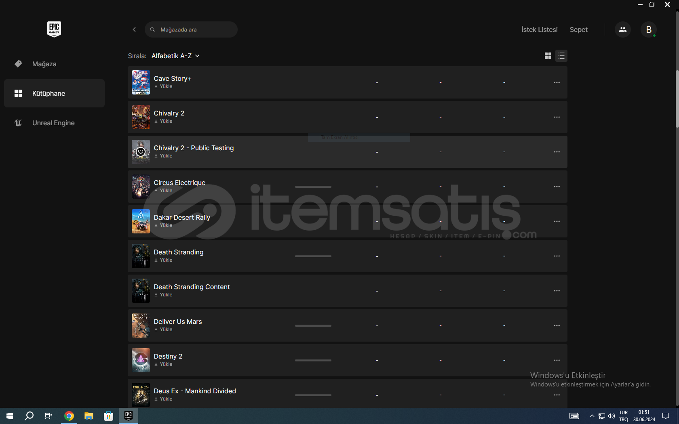Click Yükle under Destiny 2

(x=163, y=364)
